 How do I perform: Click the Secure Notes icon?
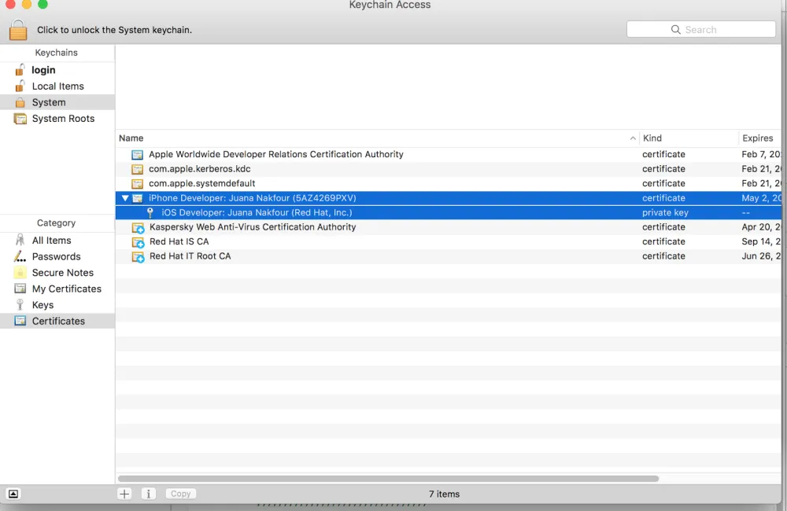pos(20,272)
